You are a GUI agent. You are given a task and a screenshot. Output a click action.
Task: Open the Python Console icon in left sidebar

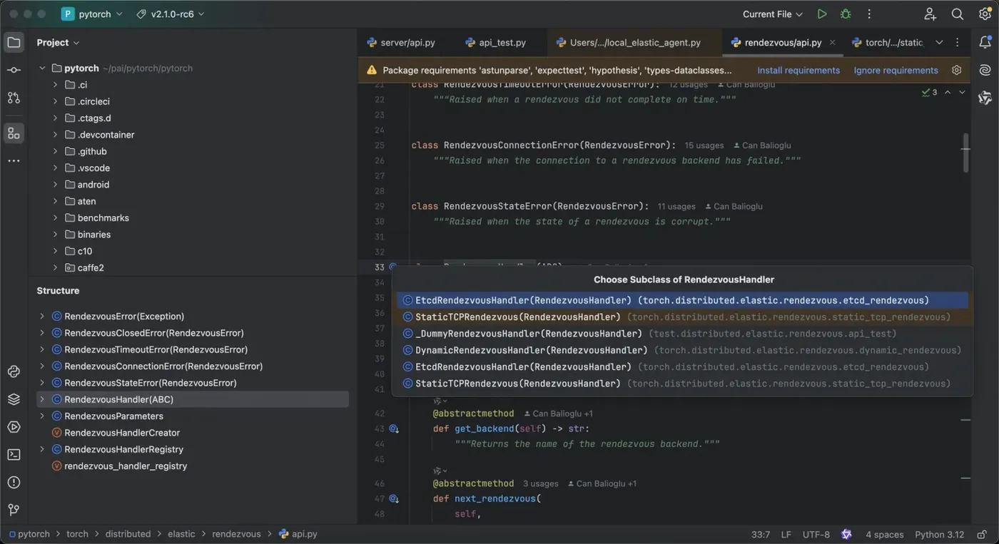pyautogui.click(x=14, y=371)
